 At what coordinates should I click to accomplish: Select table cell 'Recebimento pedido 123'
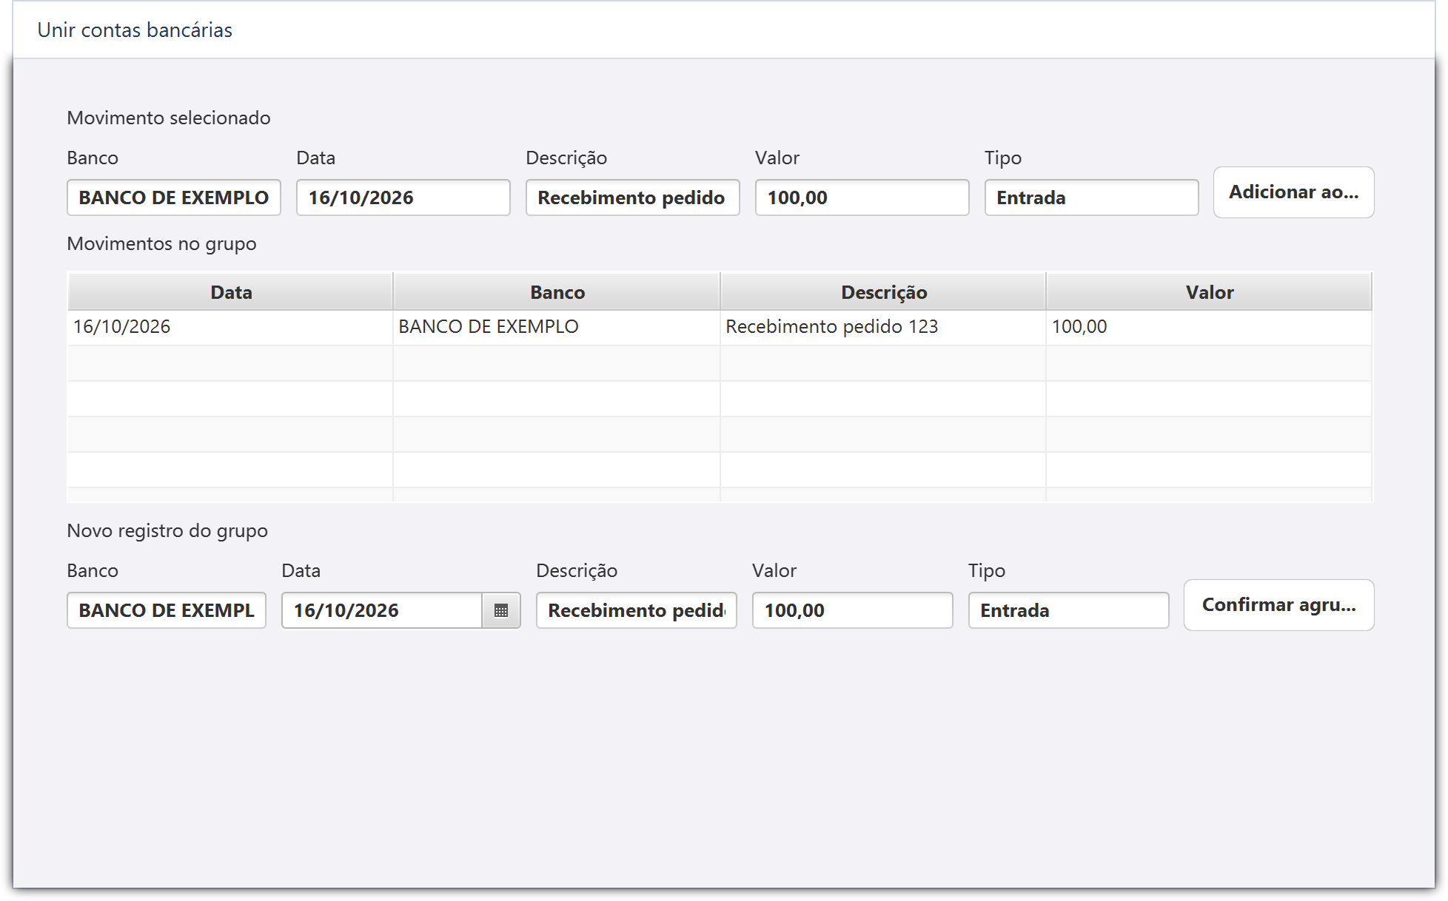click(883, 327)
